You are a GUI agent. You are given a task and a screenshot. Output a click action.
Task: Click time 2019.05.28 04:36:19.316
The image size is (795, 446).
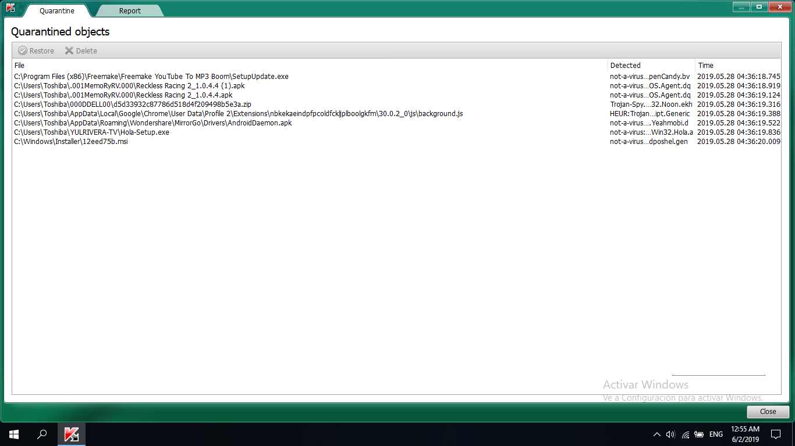pyautogui.click(x=739, y=105)
